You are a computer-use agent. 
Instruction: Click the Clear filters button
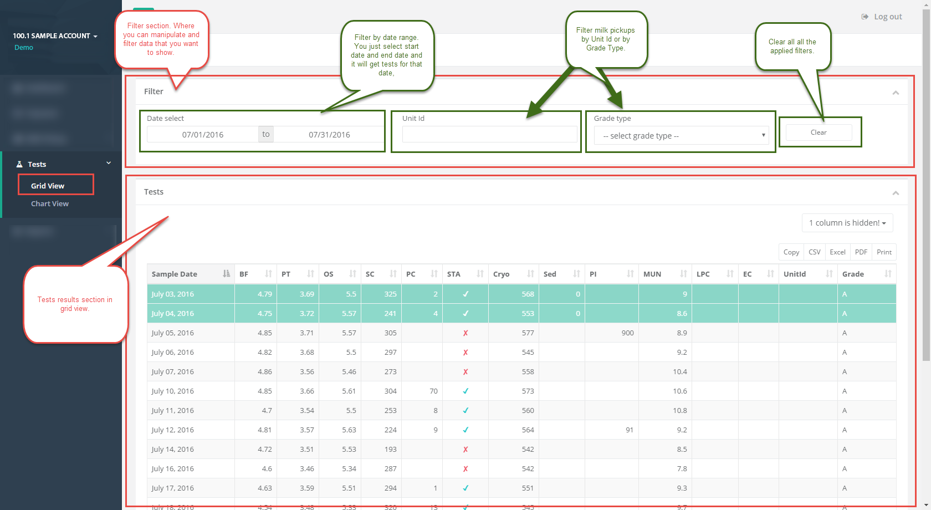click(x=819, y=132)
